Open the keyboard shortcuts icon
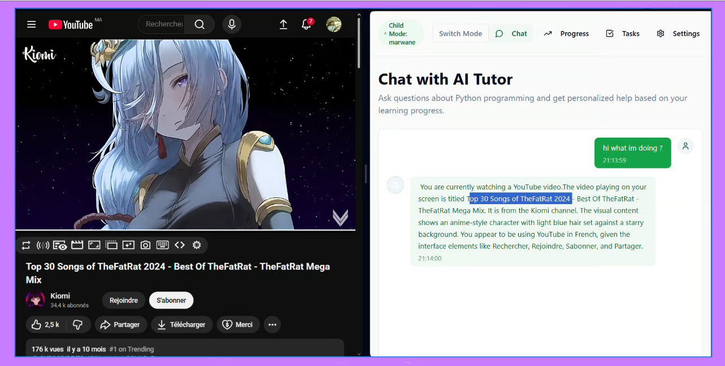The height and width of the screenshot is (366, 725). 163,245
